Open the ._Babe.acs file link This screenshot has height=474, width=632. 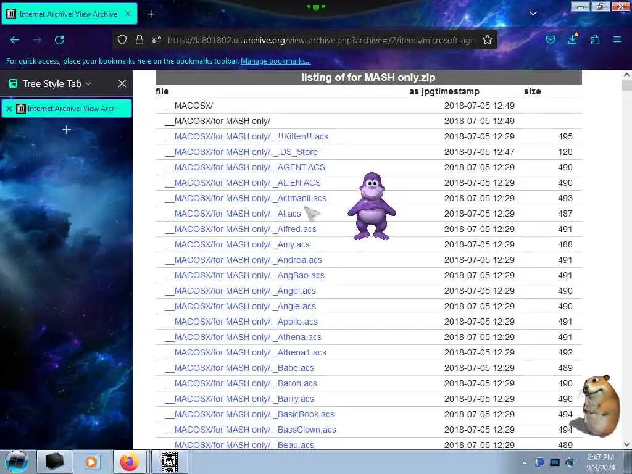[239, 368]
